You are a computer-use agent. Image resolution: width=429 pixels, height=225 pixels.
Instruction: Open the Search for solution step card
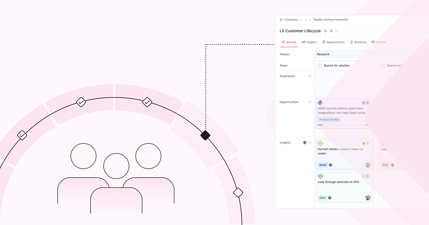344,65
